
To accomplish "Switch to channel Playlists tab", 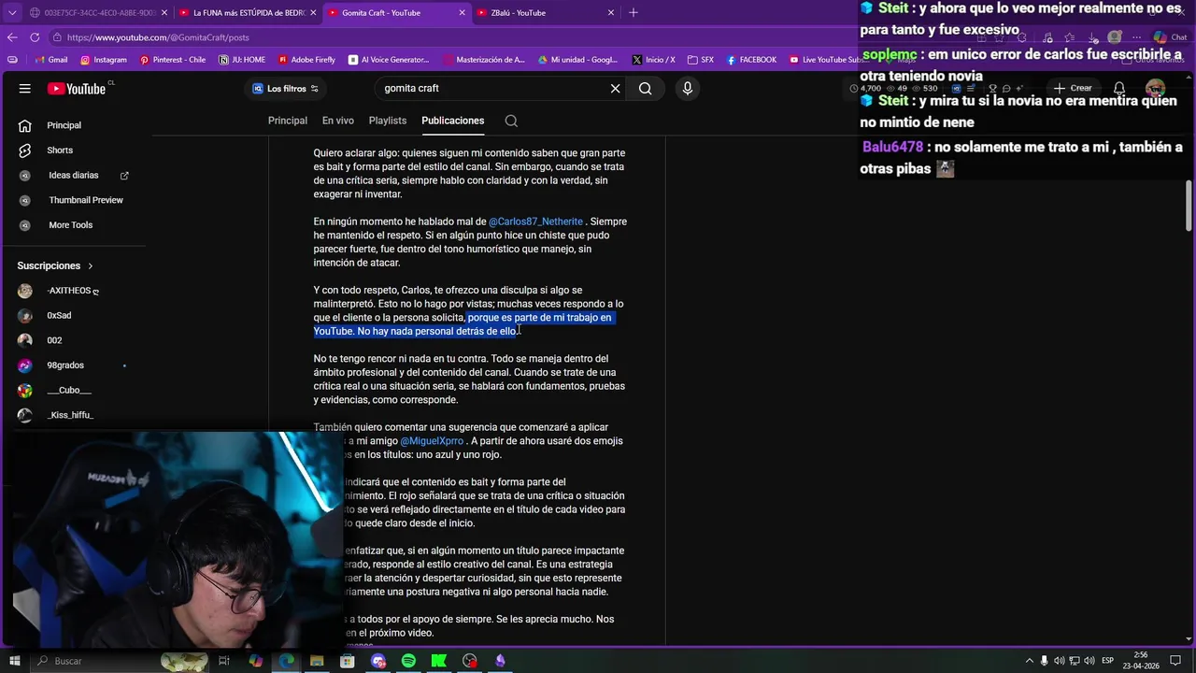I will 387,121.
